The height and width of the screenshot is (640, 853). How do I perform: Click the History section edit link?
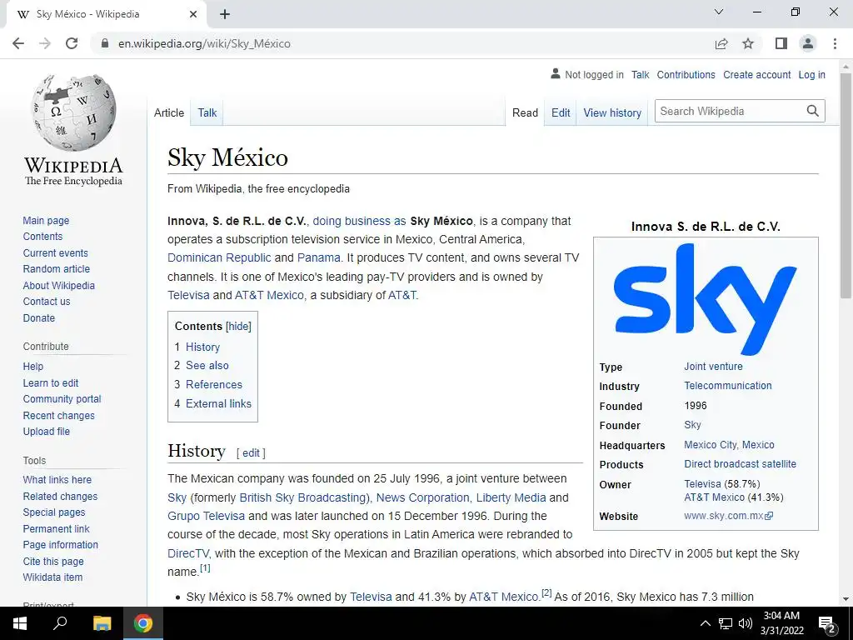pos(251,452)
